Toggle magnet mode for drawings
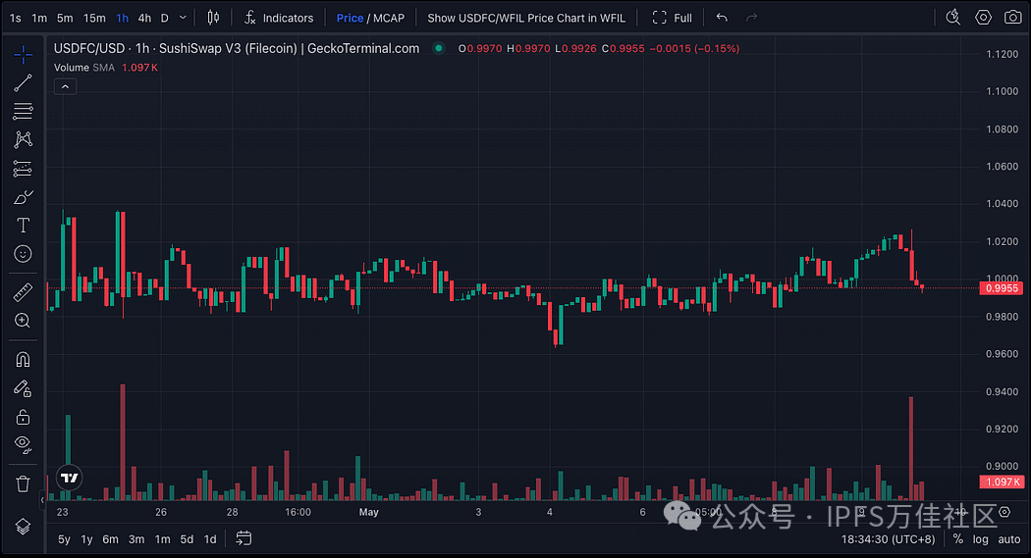Screen dimensions: 1031x558 [x=23, y=360]
